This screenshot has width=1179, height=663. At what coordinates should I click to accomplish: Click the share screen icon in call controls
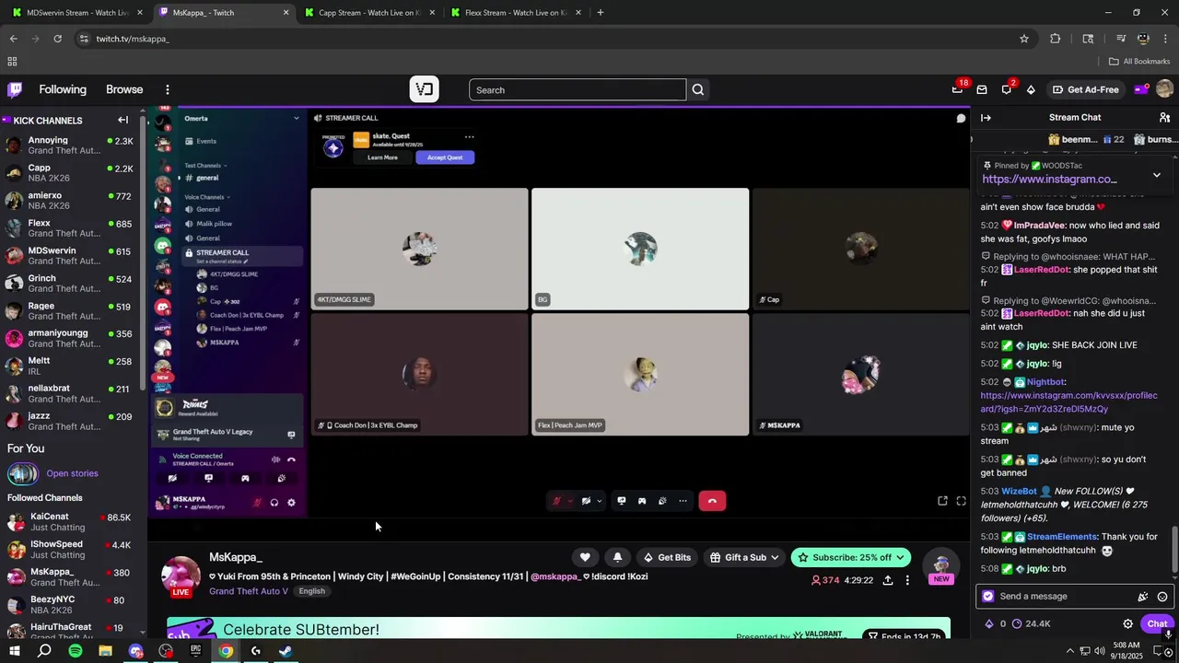pyautogui.click(x=622, y=501)
